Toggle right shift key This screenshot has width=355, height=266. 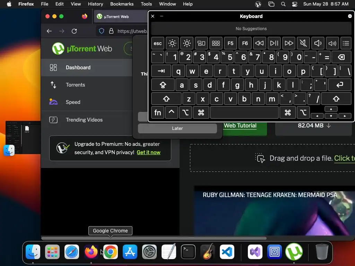click(336, 99)
